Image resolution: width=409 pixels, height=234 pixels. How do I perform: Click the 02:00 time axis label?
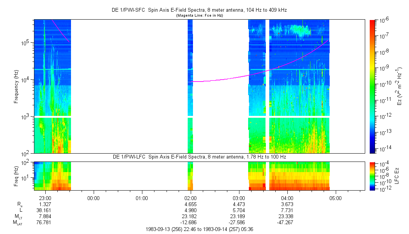pyautogui.click(x=190, y=198)
